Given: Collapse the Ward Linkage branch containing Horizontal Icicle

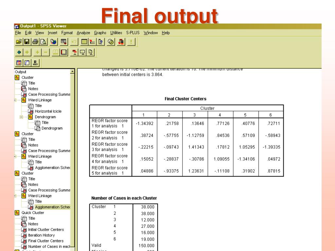Looking at the screenshot, I should tap(15, 100).
